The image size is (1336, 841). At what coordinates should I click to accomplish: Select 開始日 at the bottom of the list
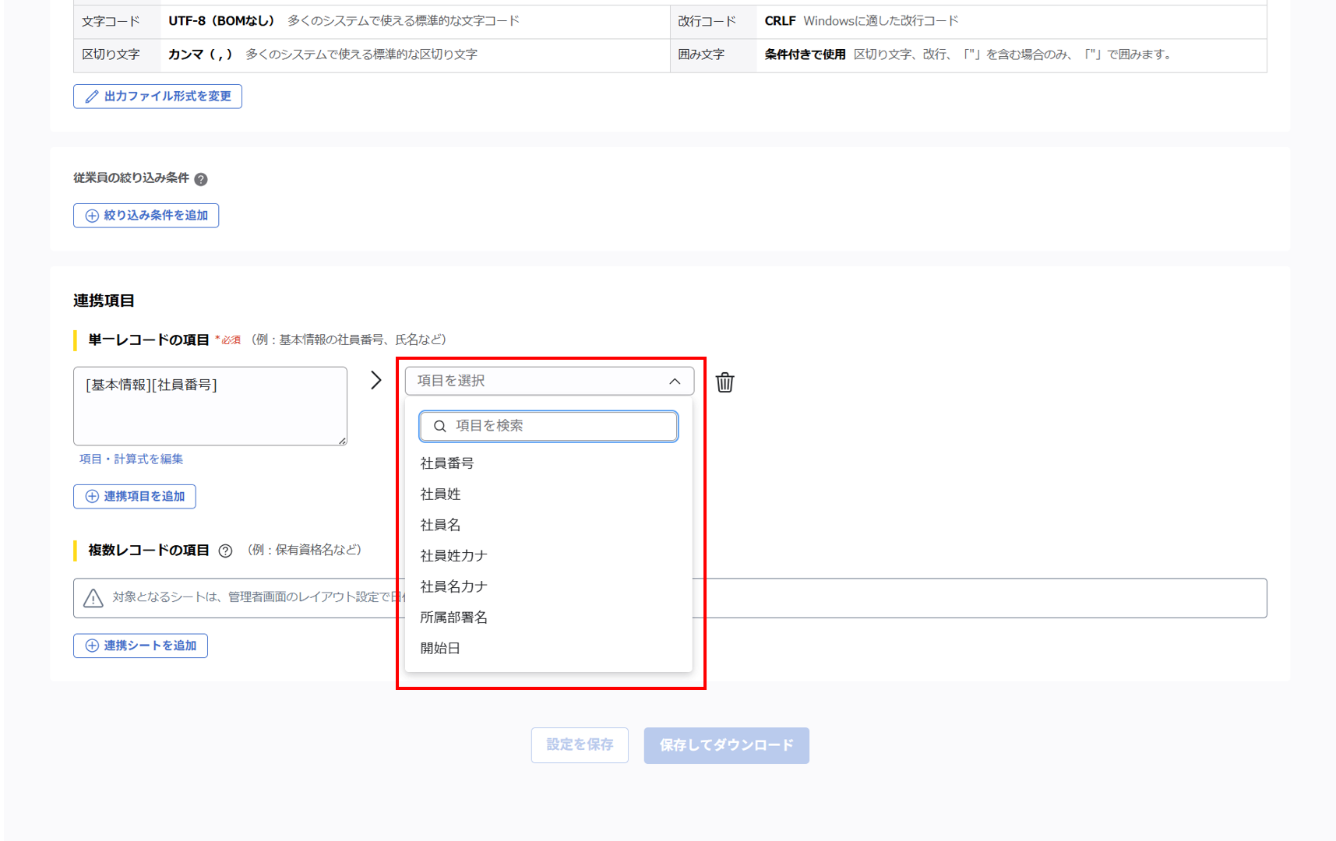tap(439, 648)
